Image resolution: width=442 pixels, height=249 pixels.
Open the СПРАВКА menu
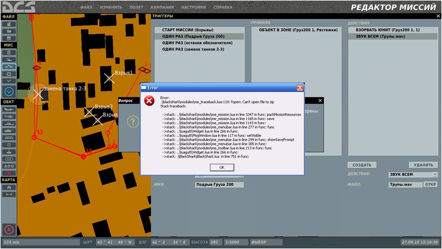click(x=223, y=8)
